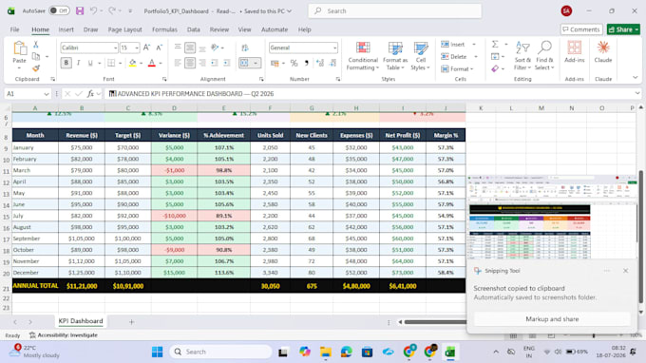Add a new sheet with plus icon
This screenshot has width=646, height=363.
click(x=131, y=322)
